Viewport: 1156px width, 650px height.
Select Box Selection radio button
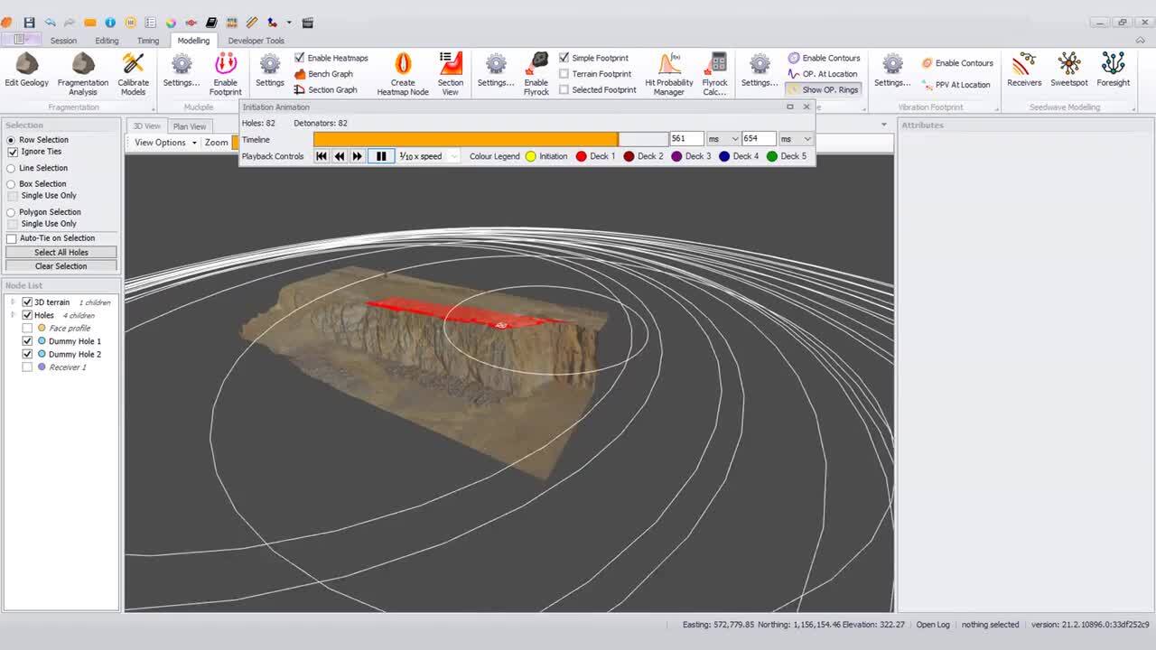11,184
